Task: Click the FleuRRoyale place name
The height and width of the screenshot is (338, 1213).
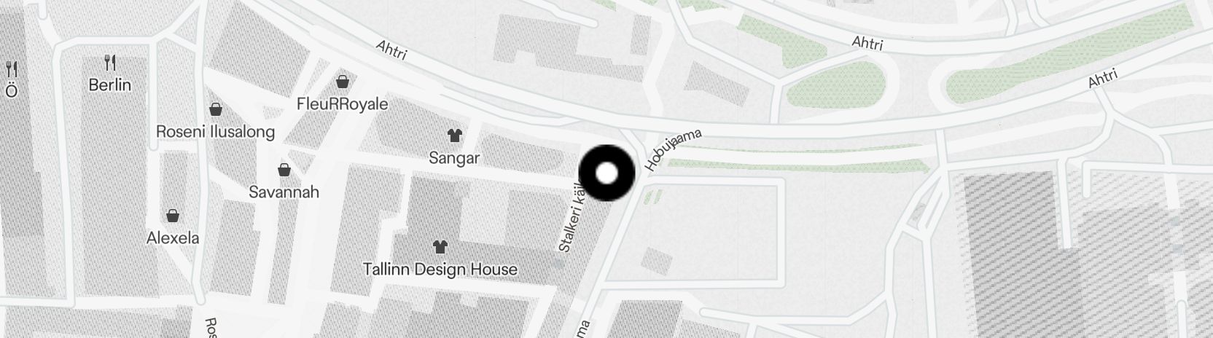Action: click(x=343, y=103)
